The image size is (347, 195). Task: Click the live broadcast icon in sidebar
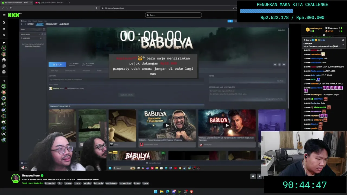point(4,81)
